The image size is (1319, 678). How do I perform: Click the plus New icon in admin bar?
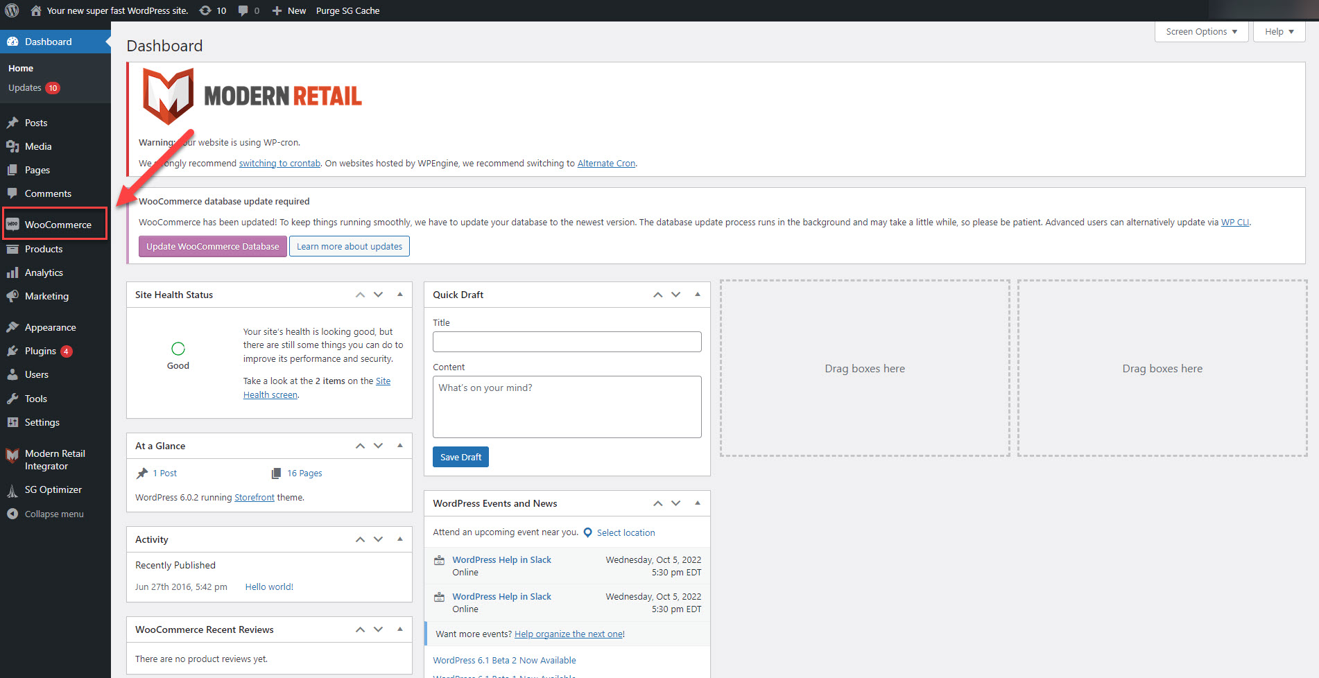277,10
